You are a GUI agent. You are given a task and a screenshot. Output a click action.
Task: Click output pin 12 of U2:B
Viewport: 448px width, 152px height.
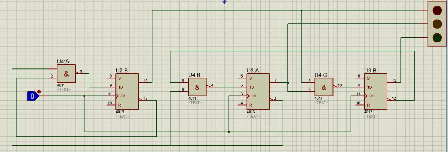145,99
